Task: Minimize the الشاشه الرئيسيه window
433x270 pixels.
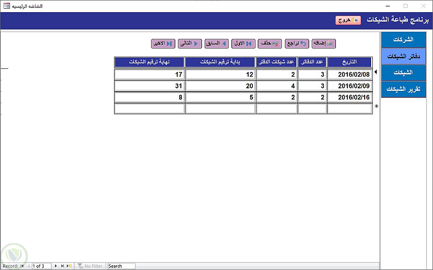Action: tap(388, 6)
